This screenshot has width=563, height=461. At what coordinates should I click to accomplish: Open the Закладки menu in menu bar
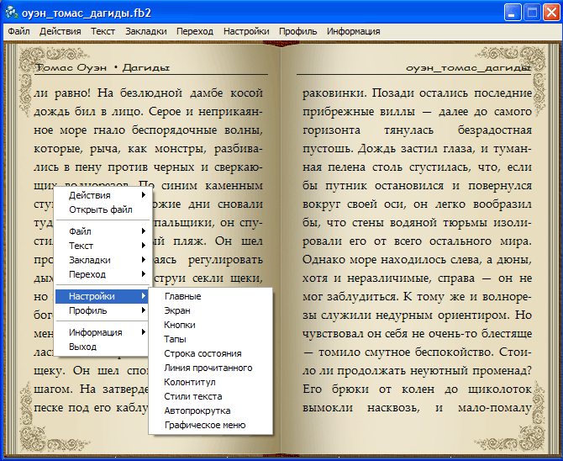click(x=146, y=31)
